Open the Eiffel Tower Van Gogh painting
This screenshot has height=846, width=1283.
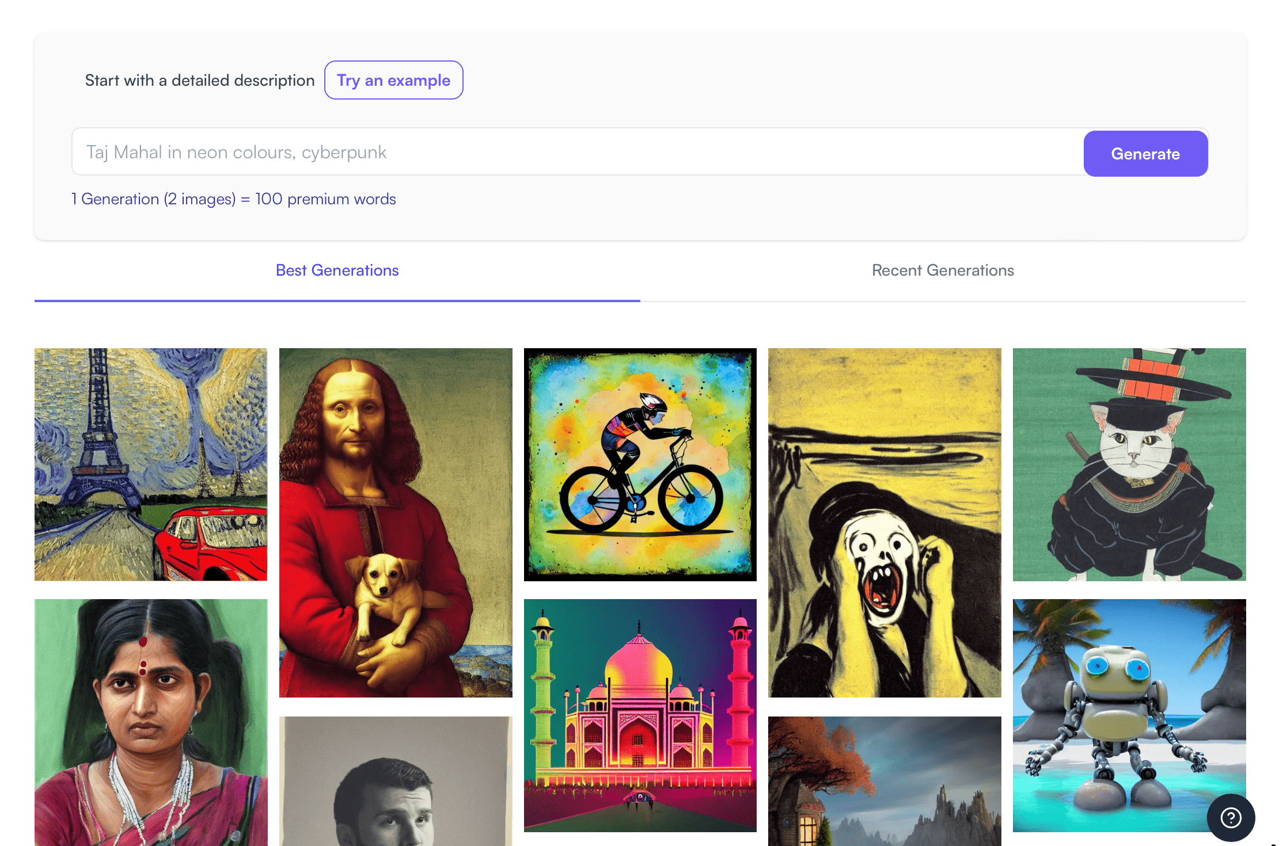pos(151,464)
